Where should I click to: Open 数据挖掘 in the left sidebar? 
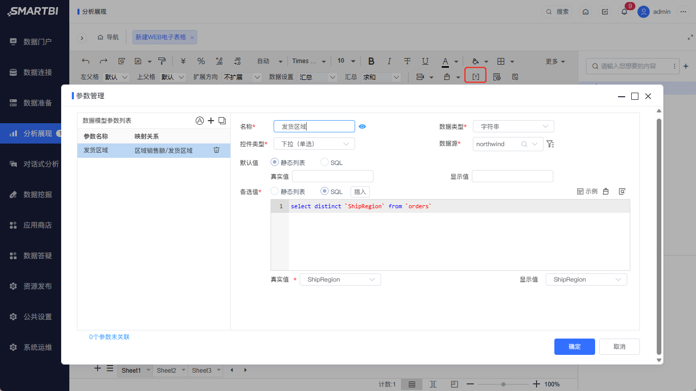35,194
